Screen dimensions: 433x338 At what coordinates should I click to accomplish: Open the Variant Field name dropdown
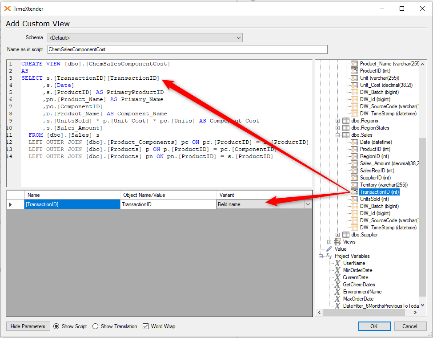click(308, 204)
